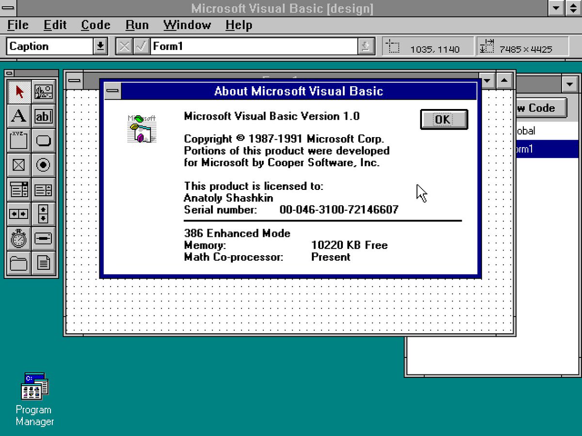Click the Microsoft Visual Basic Version 1.0 text

click(272, 116)
